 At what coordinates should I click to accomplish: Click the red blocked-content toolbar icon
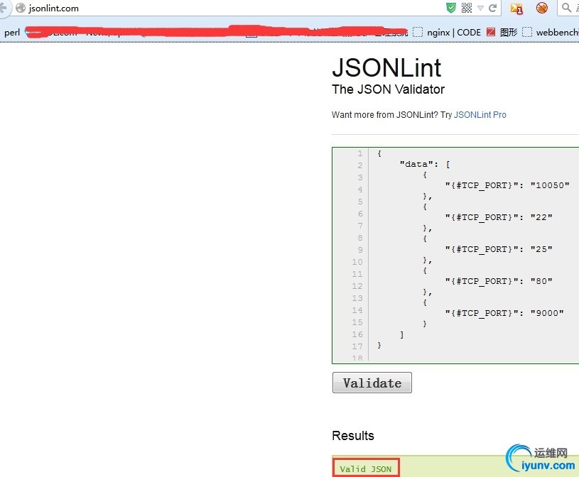542,8
